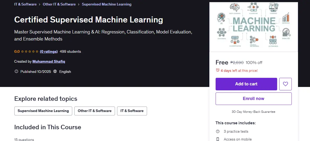The width and height of the screenshot is (310, 141).
Task: Click the 3 practice tests text
Action: tap(236, 132)
